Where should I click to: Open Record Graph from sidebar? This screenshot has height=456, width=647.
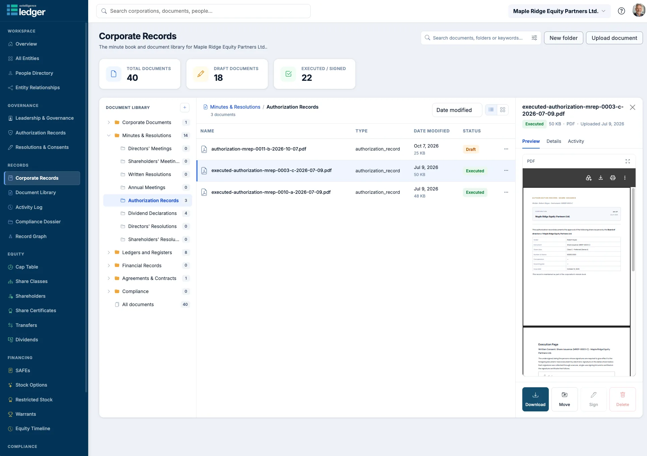coord(31,236)
